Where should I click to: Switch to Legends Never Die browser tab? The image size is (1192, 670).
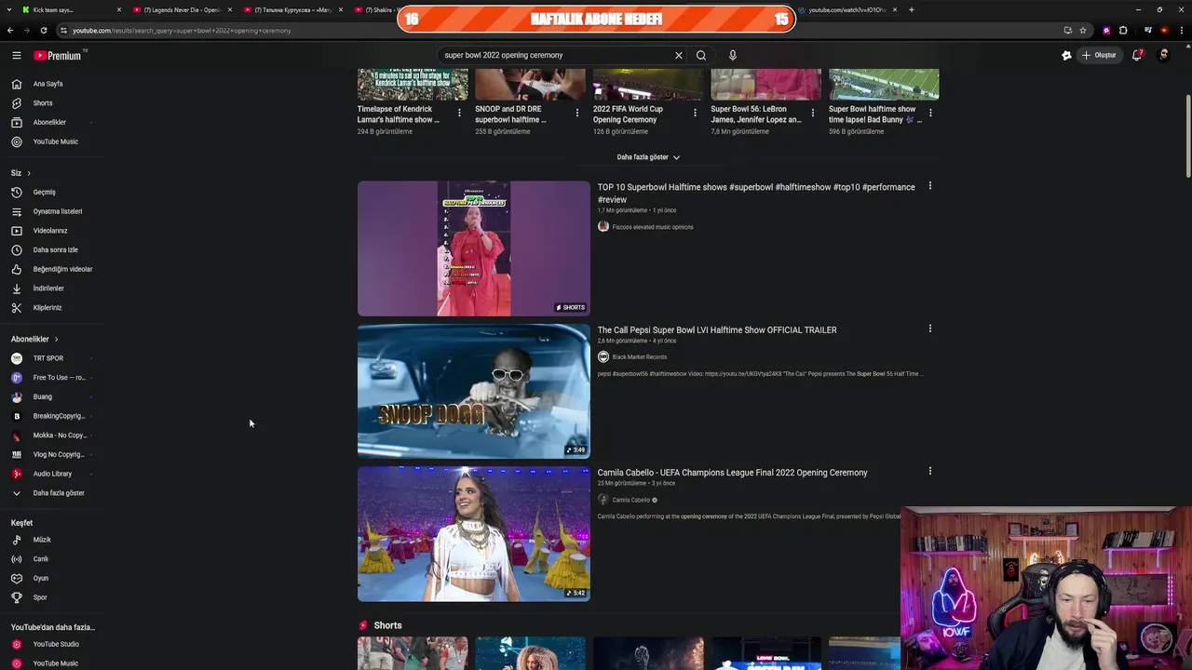(183, 10)
